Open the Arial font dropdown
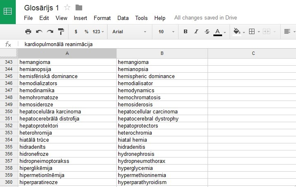 point(129,32)
